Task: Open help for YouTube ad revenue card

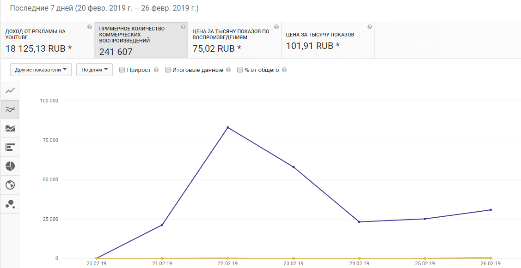Action: [89, 27]
